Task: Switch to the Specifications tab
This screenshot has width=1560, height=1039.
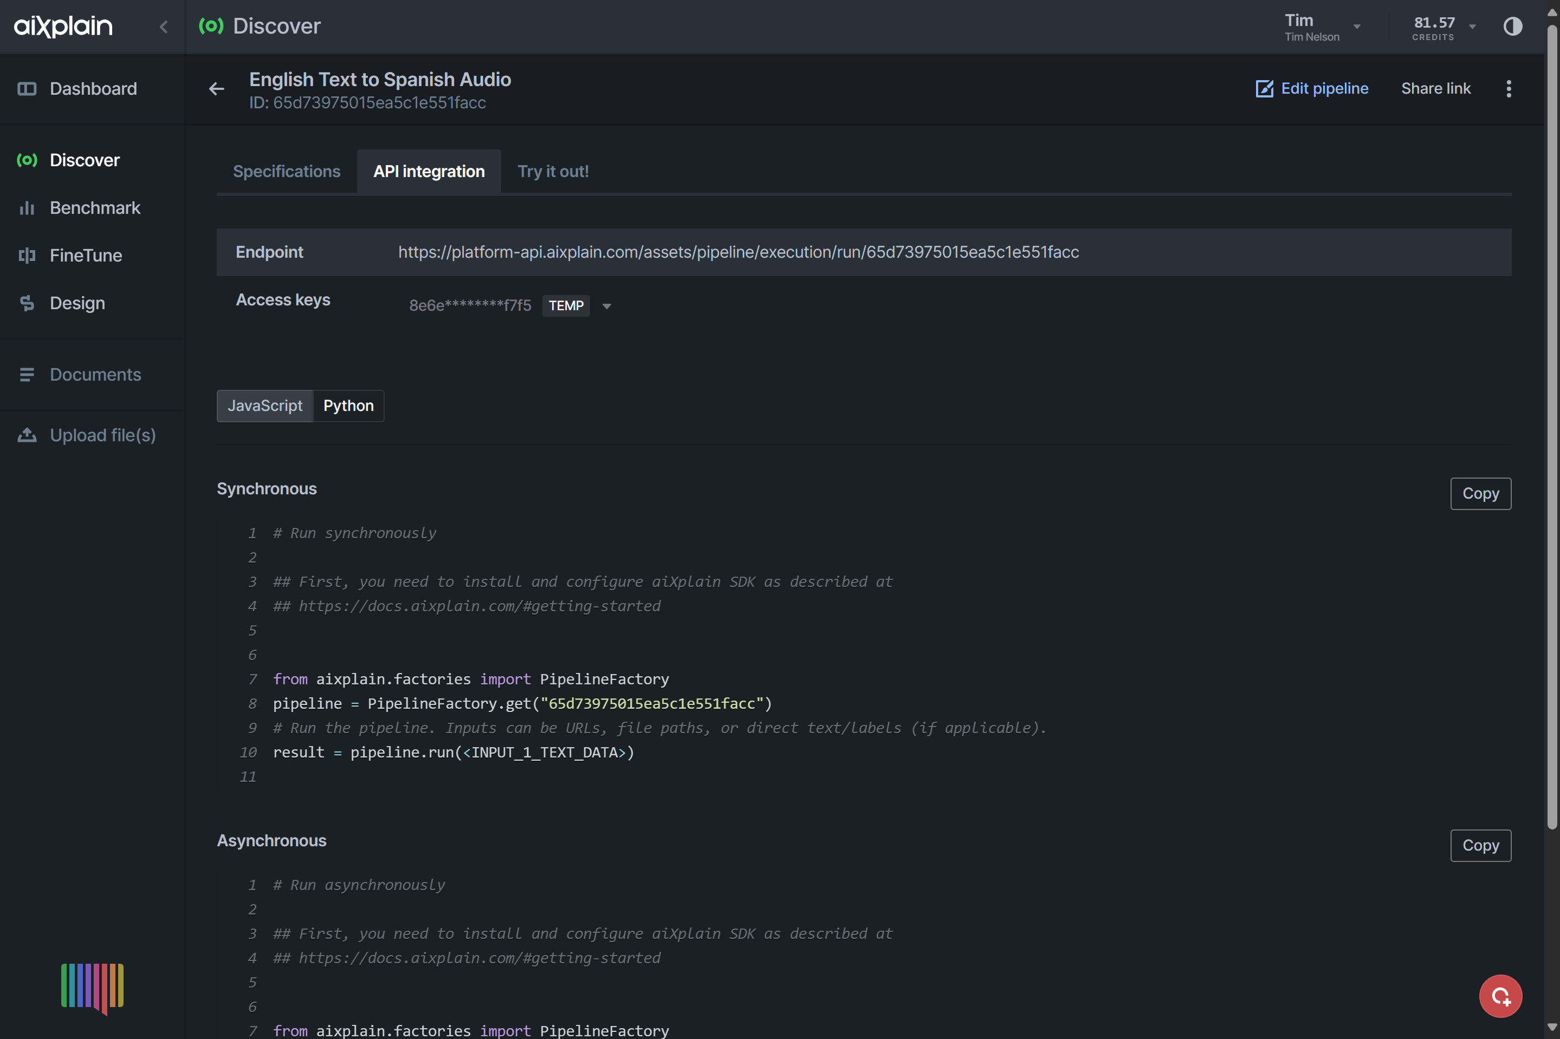Action: coord(287,172)
